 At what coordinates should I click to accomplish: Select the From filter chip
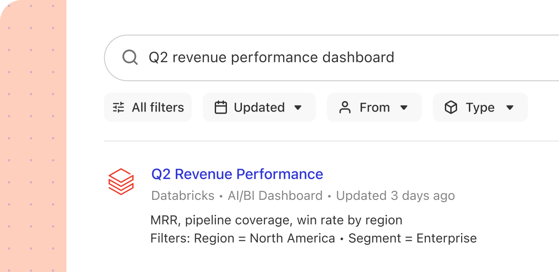click(374, 107)
